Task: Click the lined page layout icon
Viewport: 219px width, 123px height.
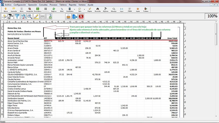Action: pos(43,17)
